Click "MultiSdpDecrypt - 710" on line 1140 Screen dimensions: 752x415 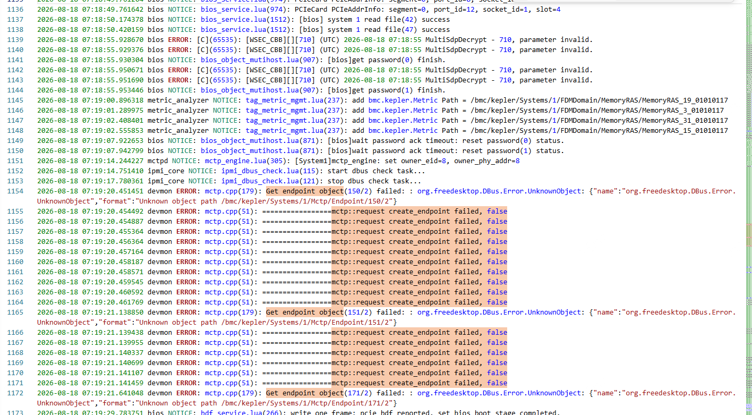[468, 50]
